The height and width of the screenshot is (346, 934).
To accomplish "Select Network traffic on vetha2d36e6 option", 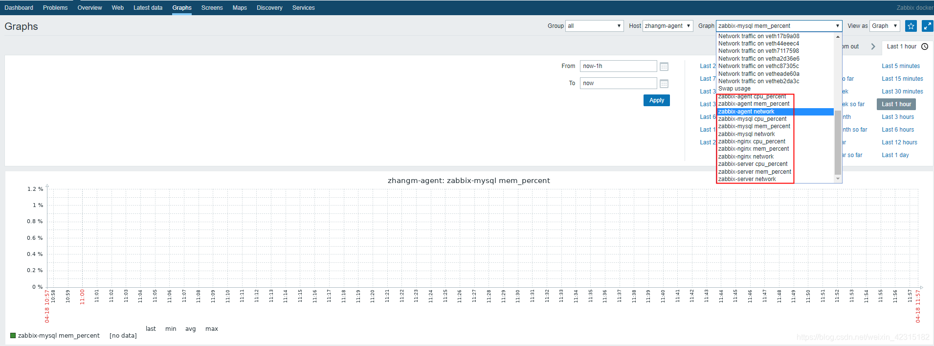I will click(775, 59).
